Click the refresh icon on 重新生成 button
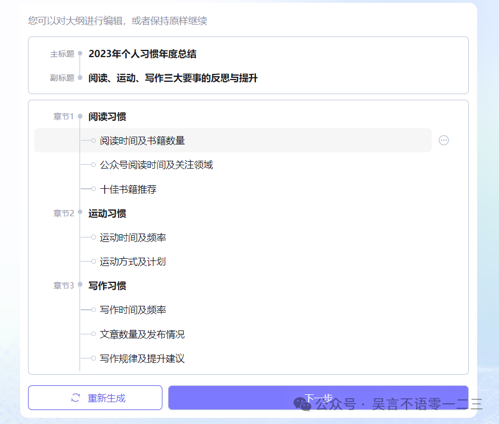This screenshot has height=424, width=499. pyautogui.click(x=74, y=397)
